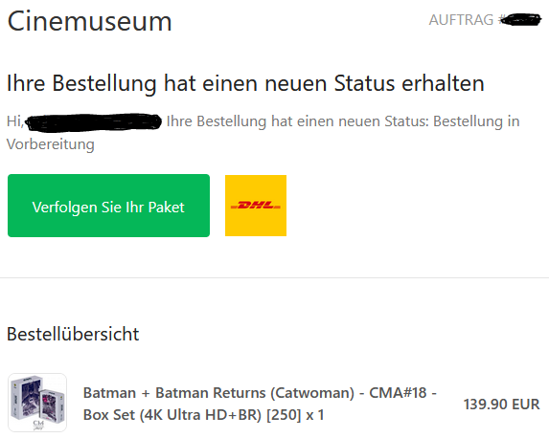
Task: Click the [250] limited edition number
Action: pos(284,415)
